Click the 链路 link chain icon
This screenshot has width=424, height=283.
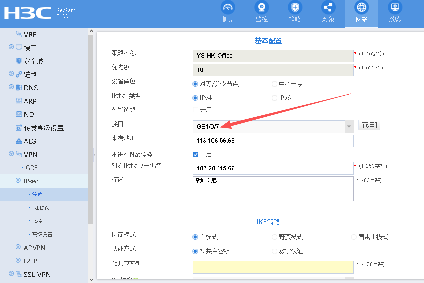pyautogui.click(x=19, y=74)
